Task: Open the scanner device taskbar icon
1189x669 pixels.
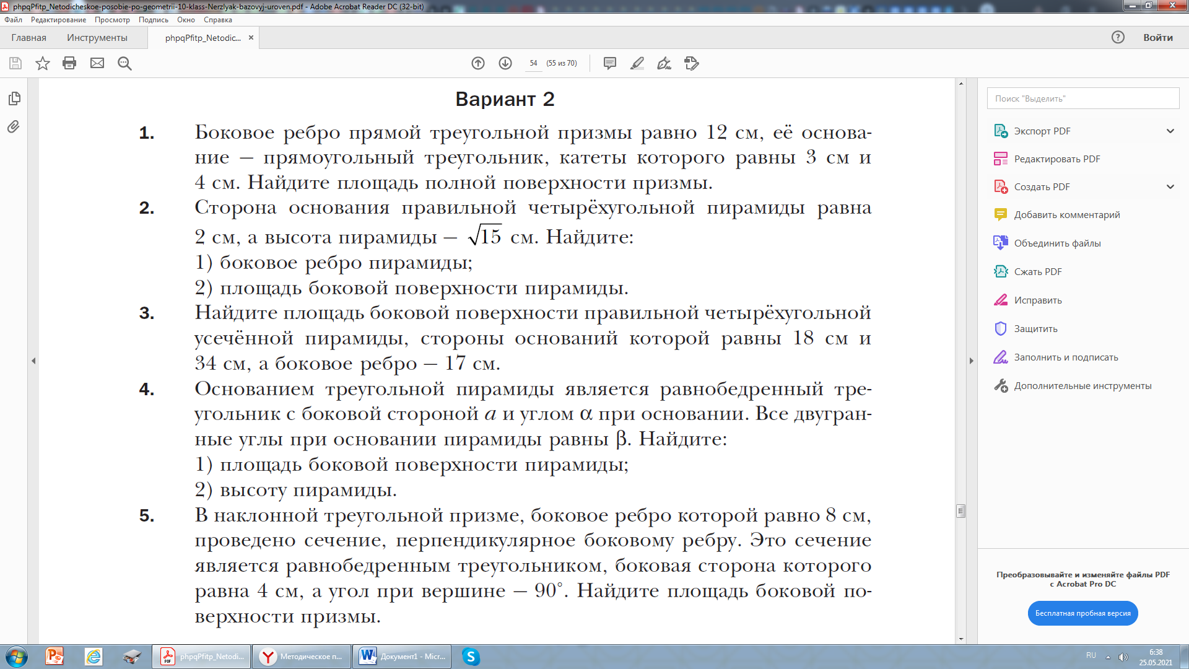Action: point(132,657)
